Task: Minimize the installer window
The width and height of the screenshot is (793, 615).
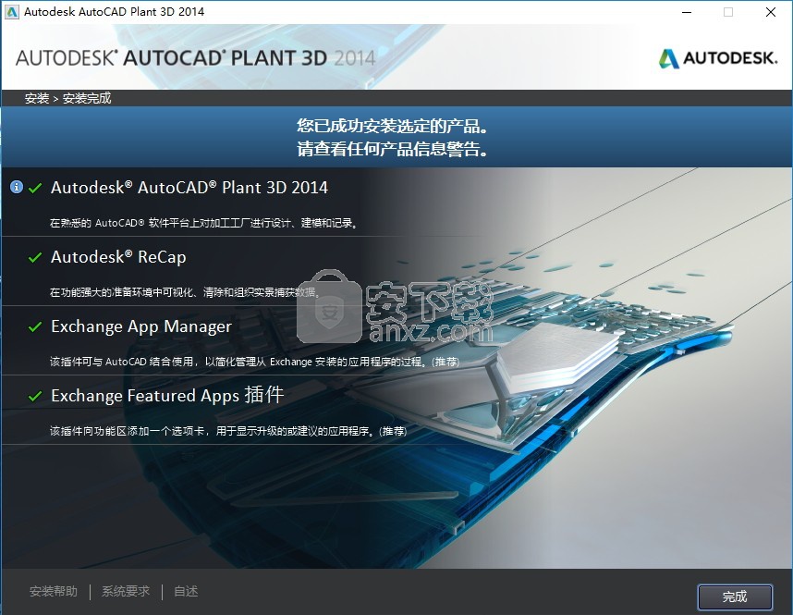Action: click(687, 12)
